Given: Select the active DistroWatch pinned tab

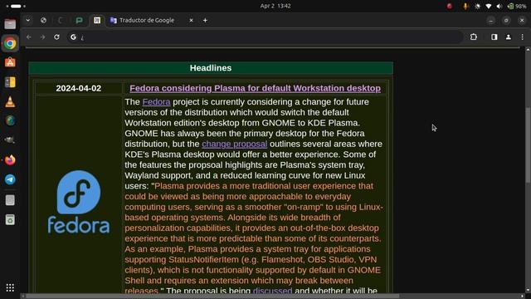Looking at the screenshot, I should (97, 20).
